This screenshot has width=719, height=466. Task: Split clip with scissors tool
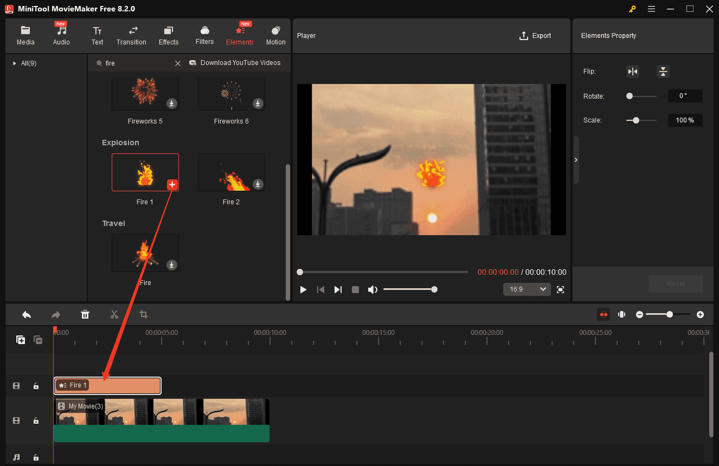pyautogui.click(x=114, y=314)
